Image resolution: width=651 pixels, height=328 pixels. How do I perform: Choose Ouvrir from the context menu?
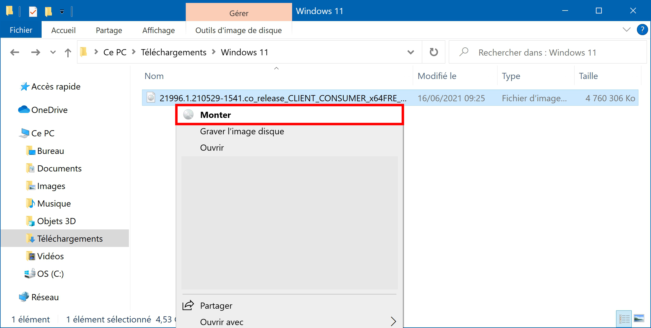pyautogui.click(x=289, y=148)
